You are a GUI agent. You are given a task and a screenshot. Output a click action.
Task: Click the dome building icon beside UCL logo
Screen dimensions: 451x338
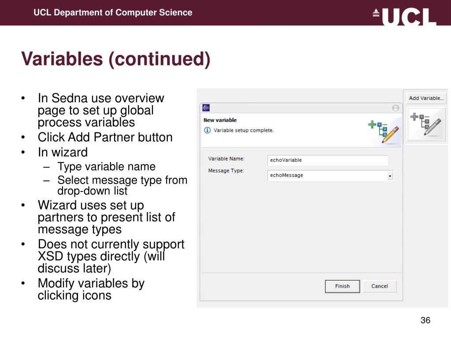(x=376, y=13)
